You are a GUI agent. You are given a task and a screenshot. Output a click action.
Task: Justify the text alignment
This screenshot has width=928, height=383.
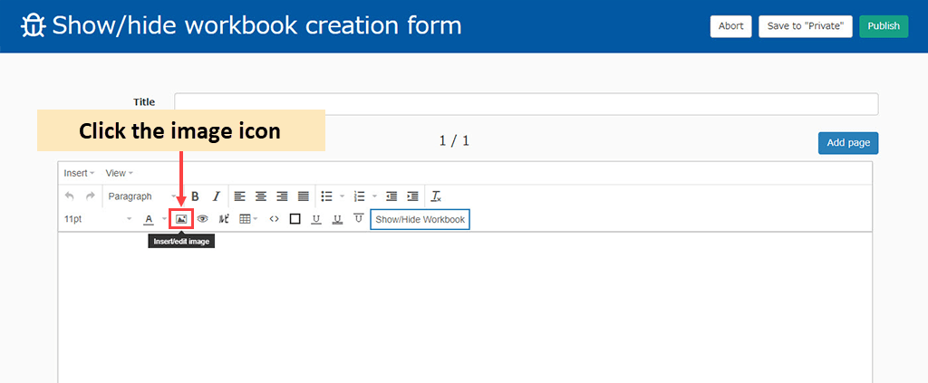[x=304, y=196]
